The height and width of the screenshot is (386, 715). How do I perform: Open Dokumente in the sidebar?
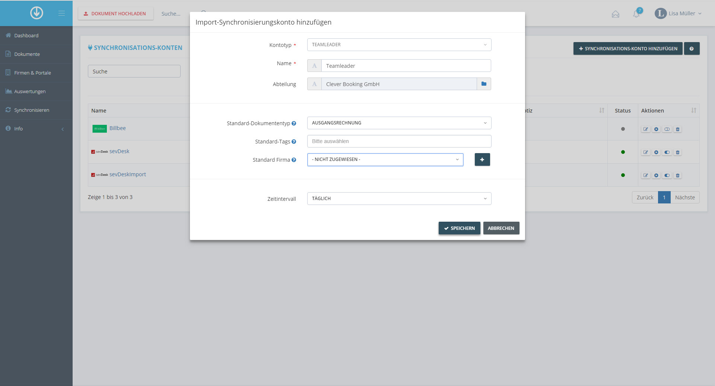pyautogui.click(x=36, y=54)
